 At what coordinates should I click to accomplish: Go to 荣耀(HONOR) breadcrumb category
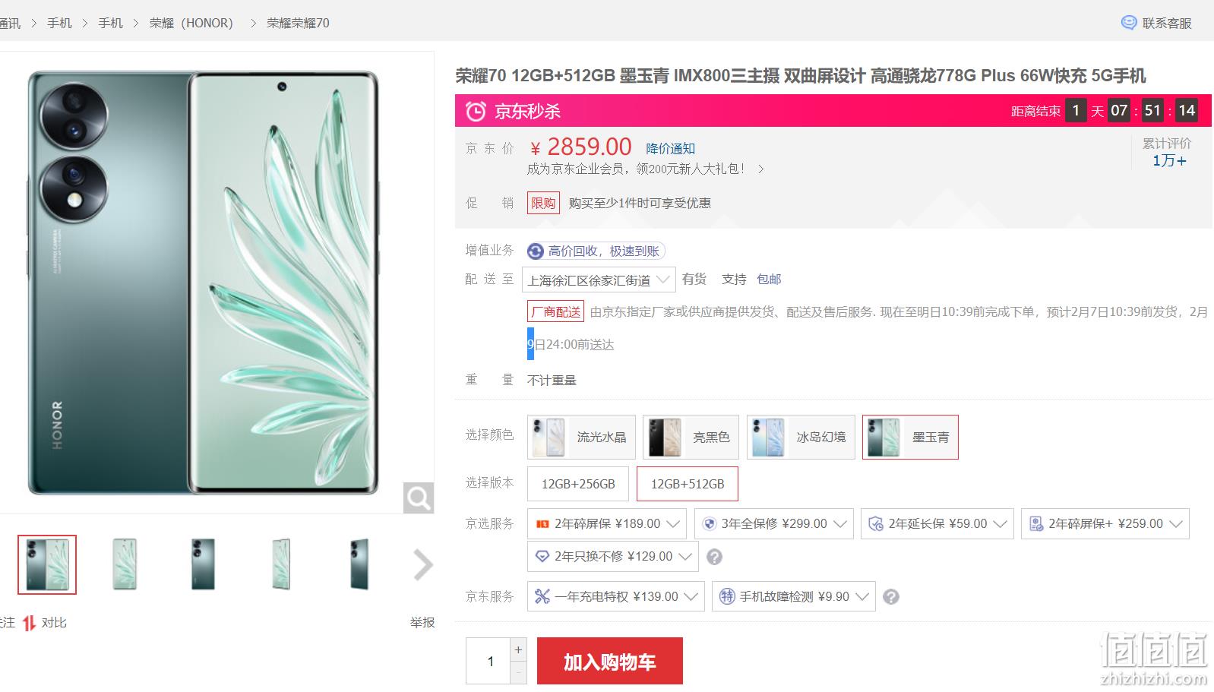[x=191, y=23]
